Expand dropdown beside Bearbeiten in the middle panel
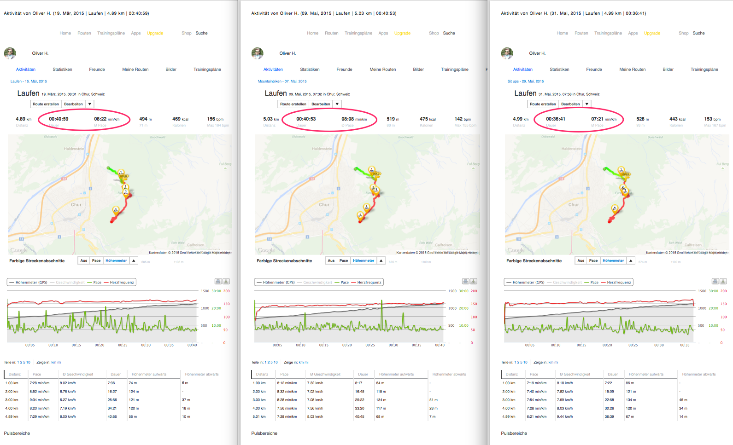Screen dimensions: 733x445 tap(337, 104)
